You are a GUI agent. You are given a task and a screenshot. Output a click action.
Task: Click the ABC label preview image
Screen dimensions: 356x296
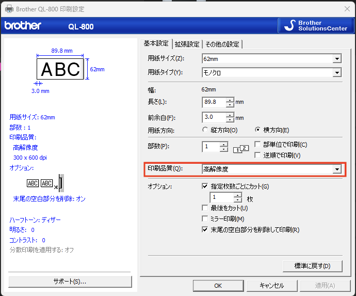(x=61, y=69)
